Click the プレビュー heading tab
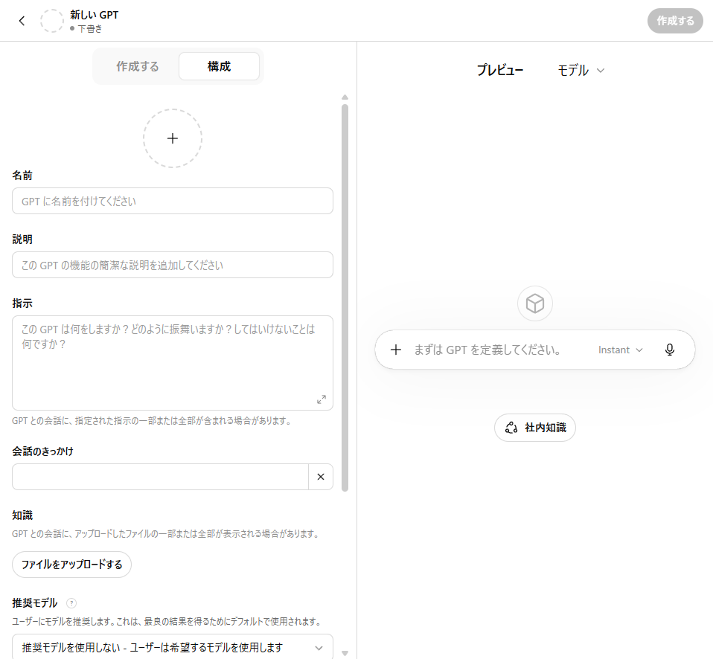The image size is (713, 659). pyautogui.click(x=499, y=71)
